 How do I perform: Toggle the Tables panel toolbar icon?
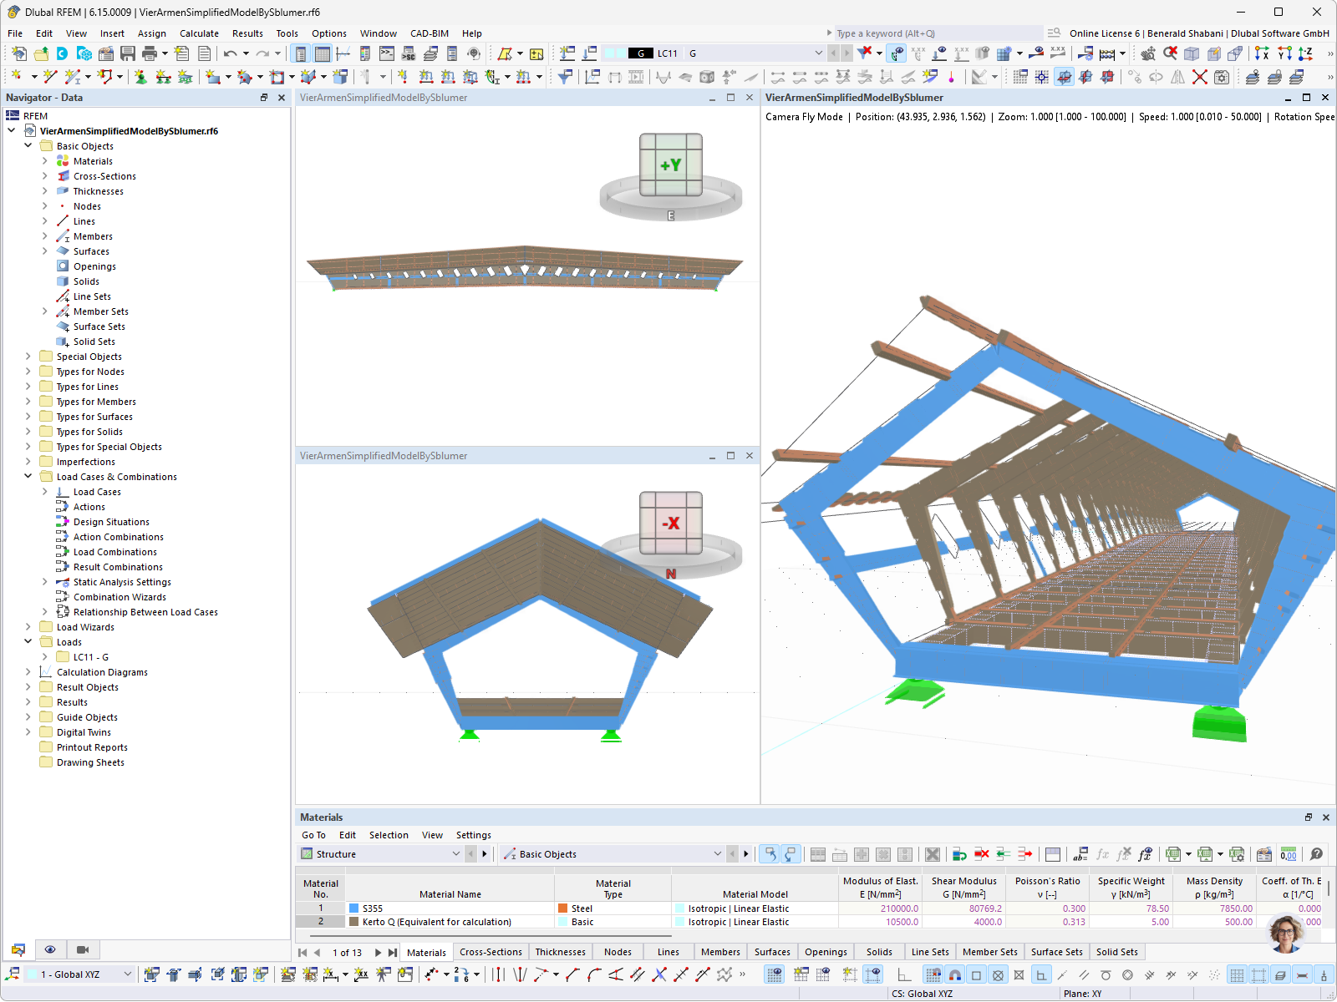coord(322,53)
